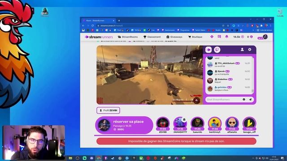This screenshot has height=161, width=287.
Task: Click the desktop shortcut icon at top left
Action: [44, 12]
